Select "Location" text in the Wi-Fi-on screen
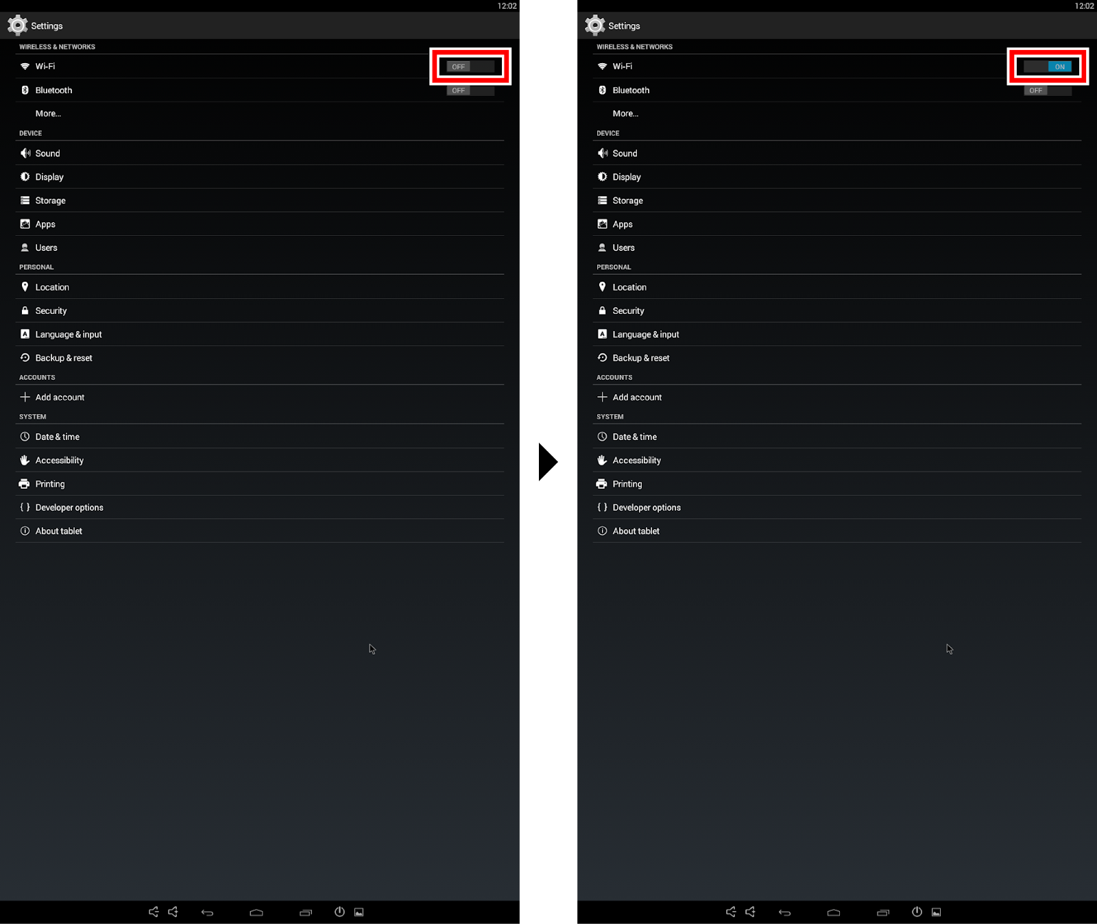The image size is (1097, 924). click(629, 287)
